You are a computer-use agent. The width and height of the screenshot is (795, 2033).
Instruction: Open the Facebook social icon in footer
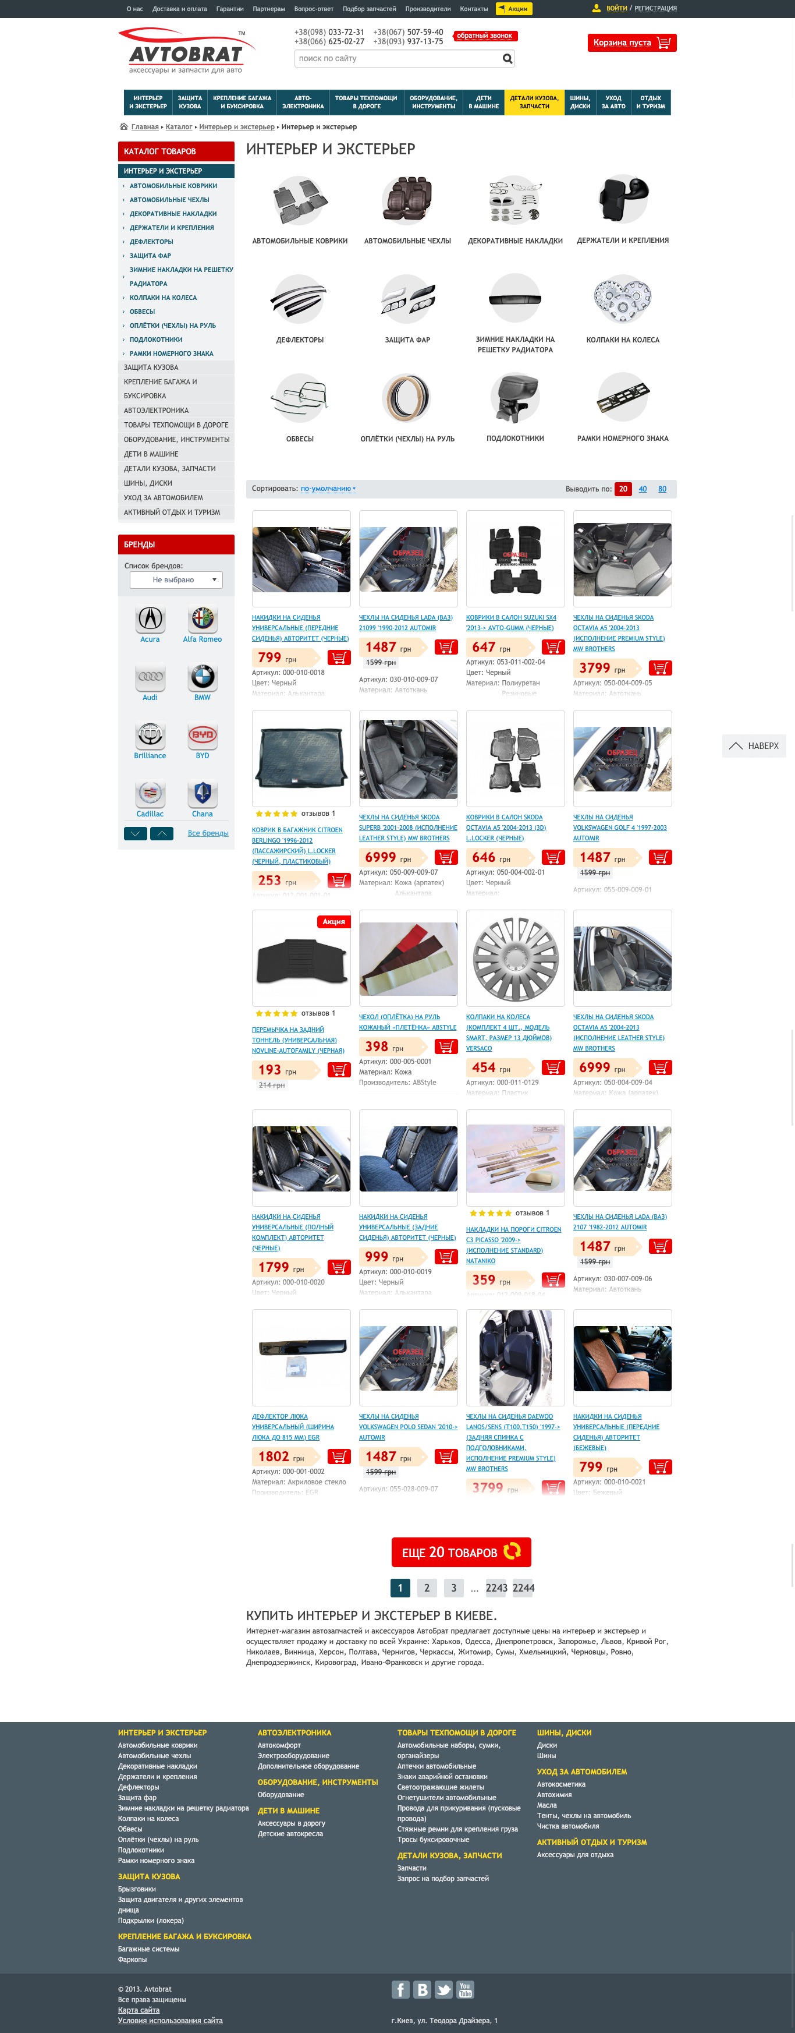(400, 1989)
